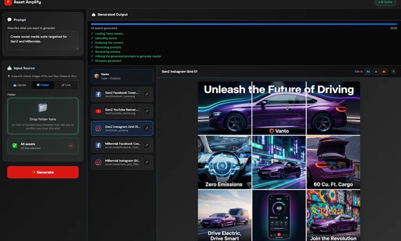Click the Prompt speech bubble icon
This screenshot has width=401, height=241.
coord(9,19)
